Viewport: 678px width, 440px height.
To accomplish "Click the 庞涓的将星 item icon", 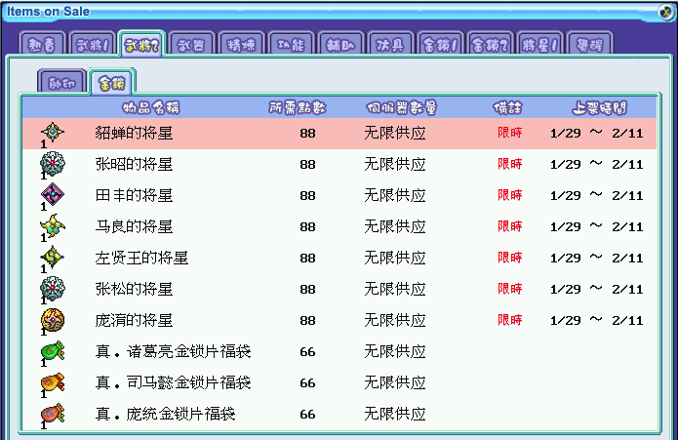I will [52, 320].
